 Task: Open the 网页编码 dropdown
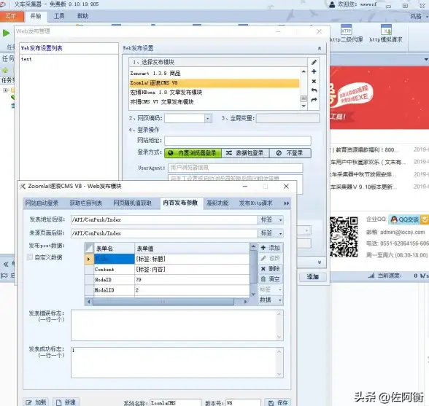click(208, 118)
